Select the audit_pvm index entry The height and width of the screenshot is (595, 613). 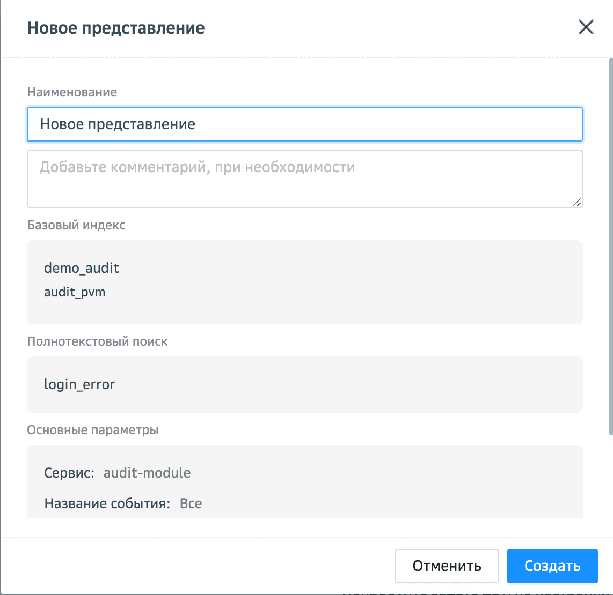(x=75, y=293)
